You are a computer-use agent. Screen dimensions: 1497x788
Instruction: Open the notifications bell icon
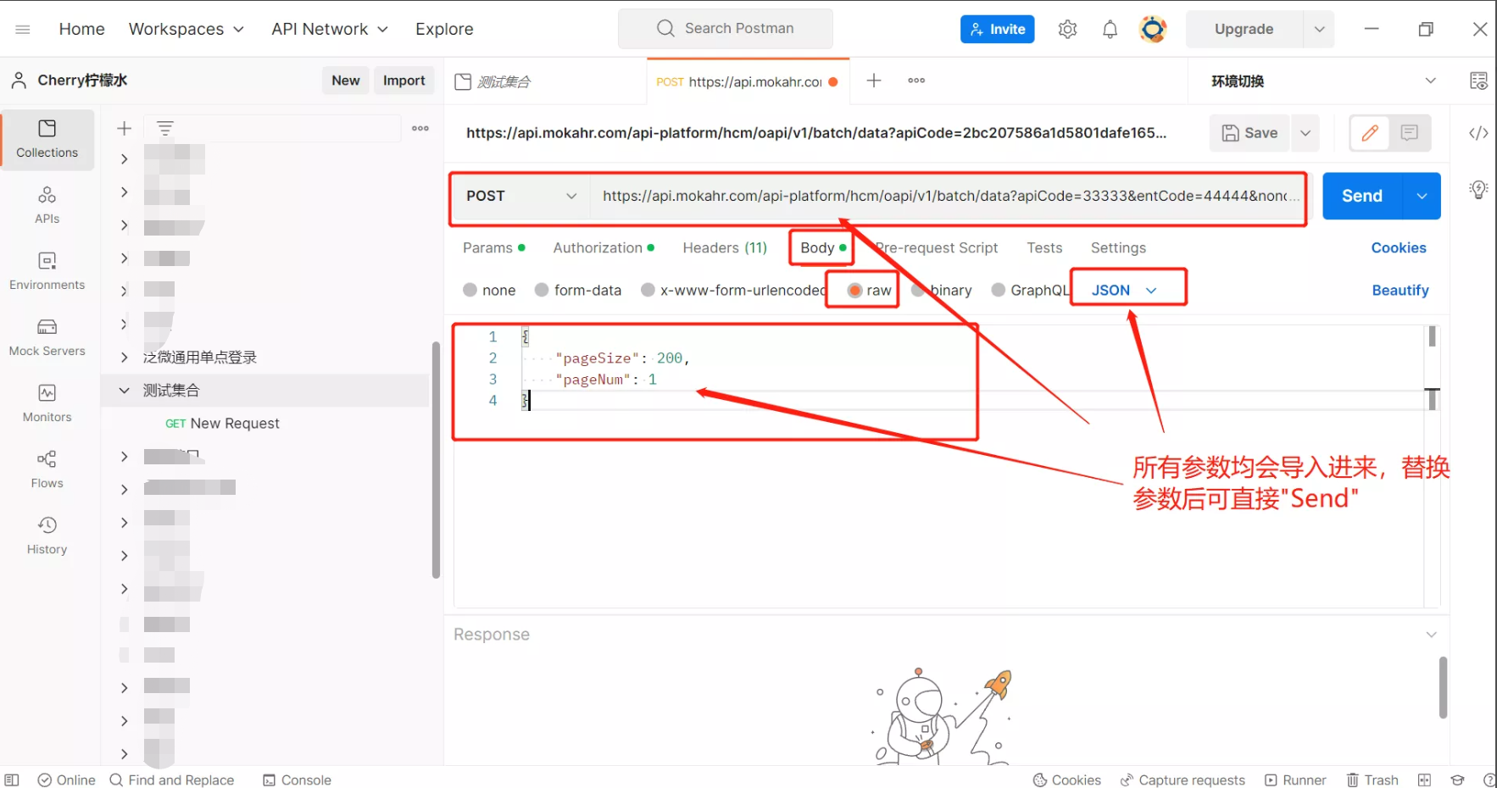coord(1110,29)
